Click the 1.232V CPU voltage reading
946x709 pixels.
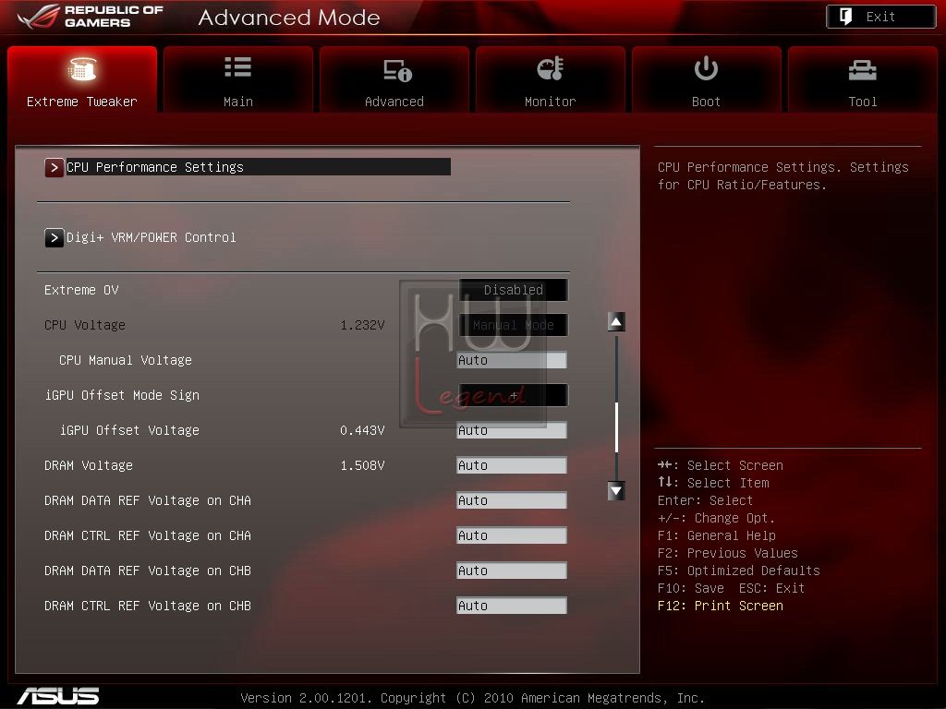(362, 325)
